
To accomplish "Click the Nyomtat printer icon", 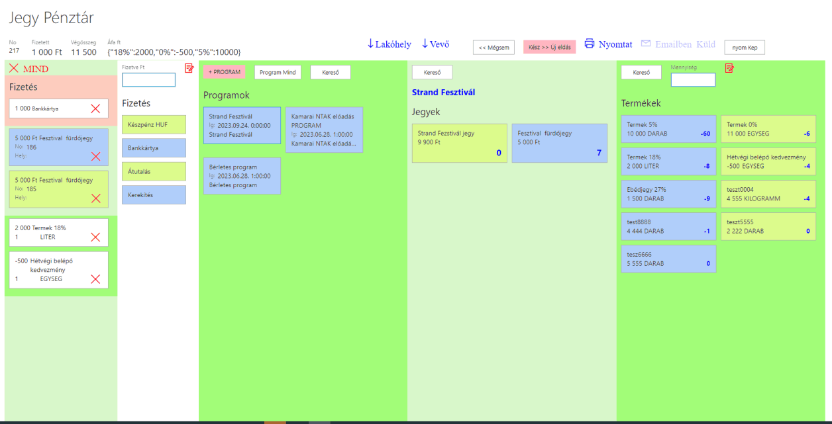I will point(590,44).
